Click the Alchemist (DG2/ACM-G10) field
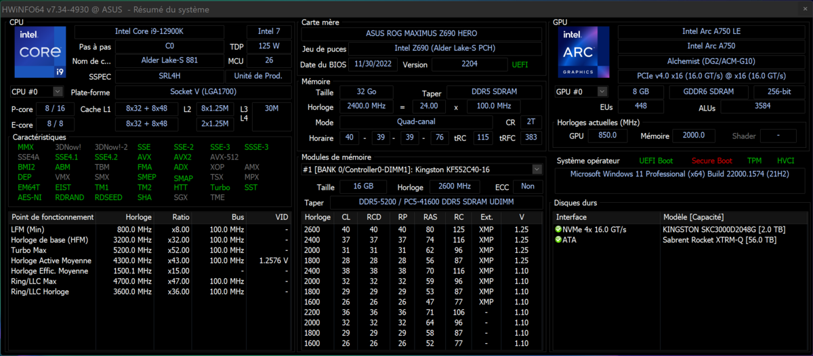Image resolution: width=813 pixels, height=356 pixels. (711, 60)
